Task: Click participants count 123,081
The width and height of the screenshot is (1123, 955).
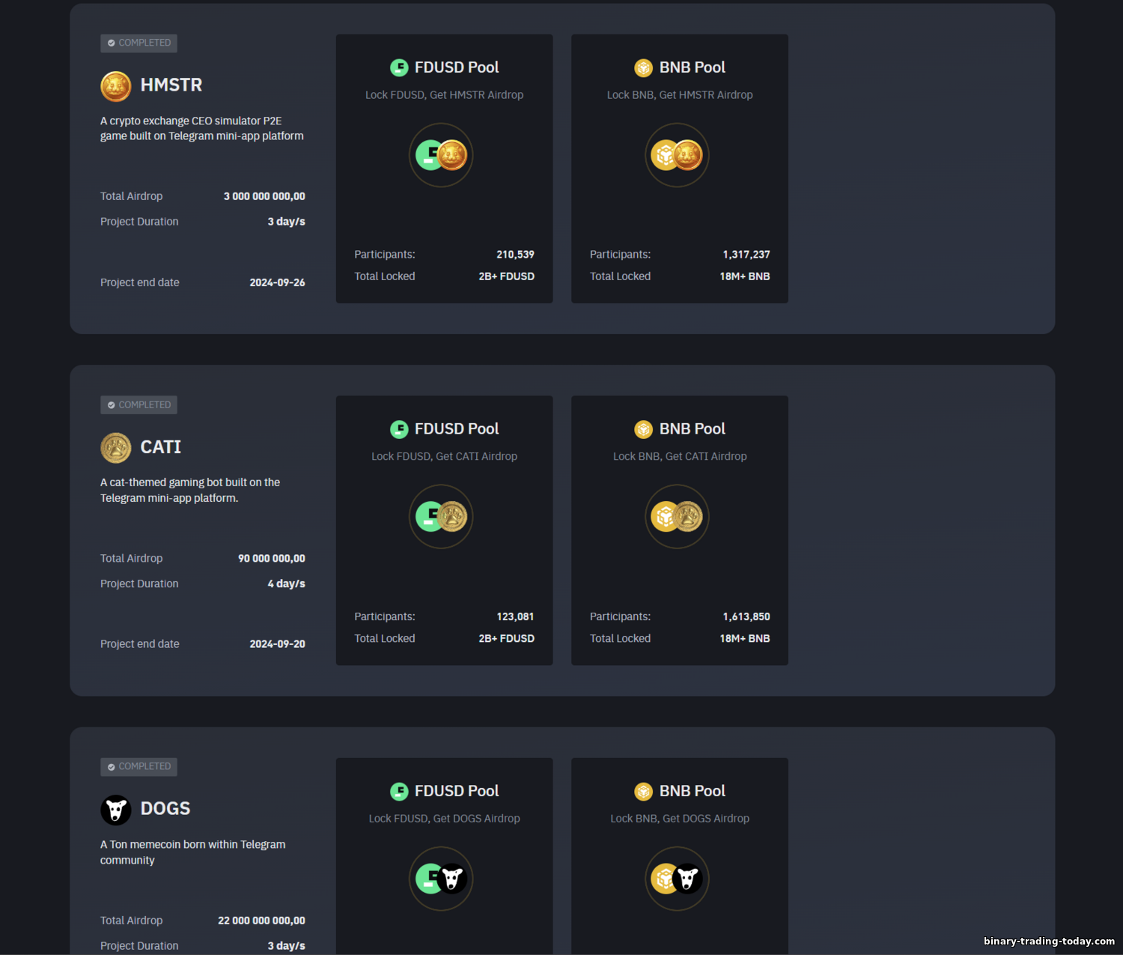Action: (515, 616)
